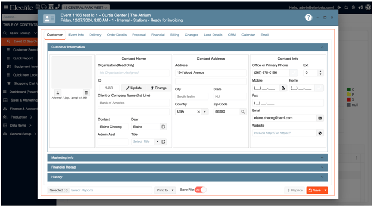Screen dimensions: 374x212
Task: Click the document icon next to Dear field
Action: click(x=164, y=127)
